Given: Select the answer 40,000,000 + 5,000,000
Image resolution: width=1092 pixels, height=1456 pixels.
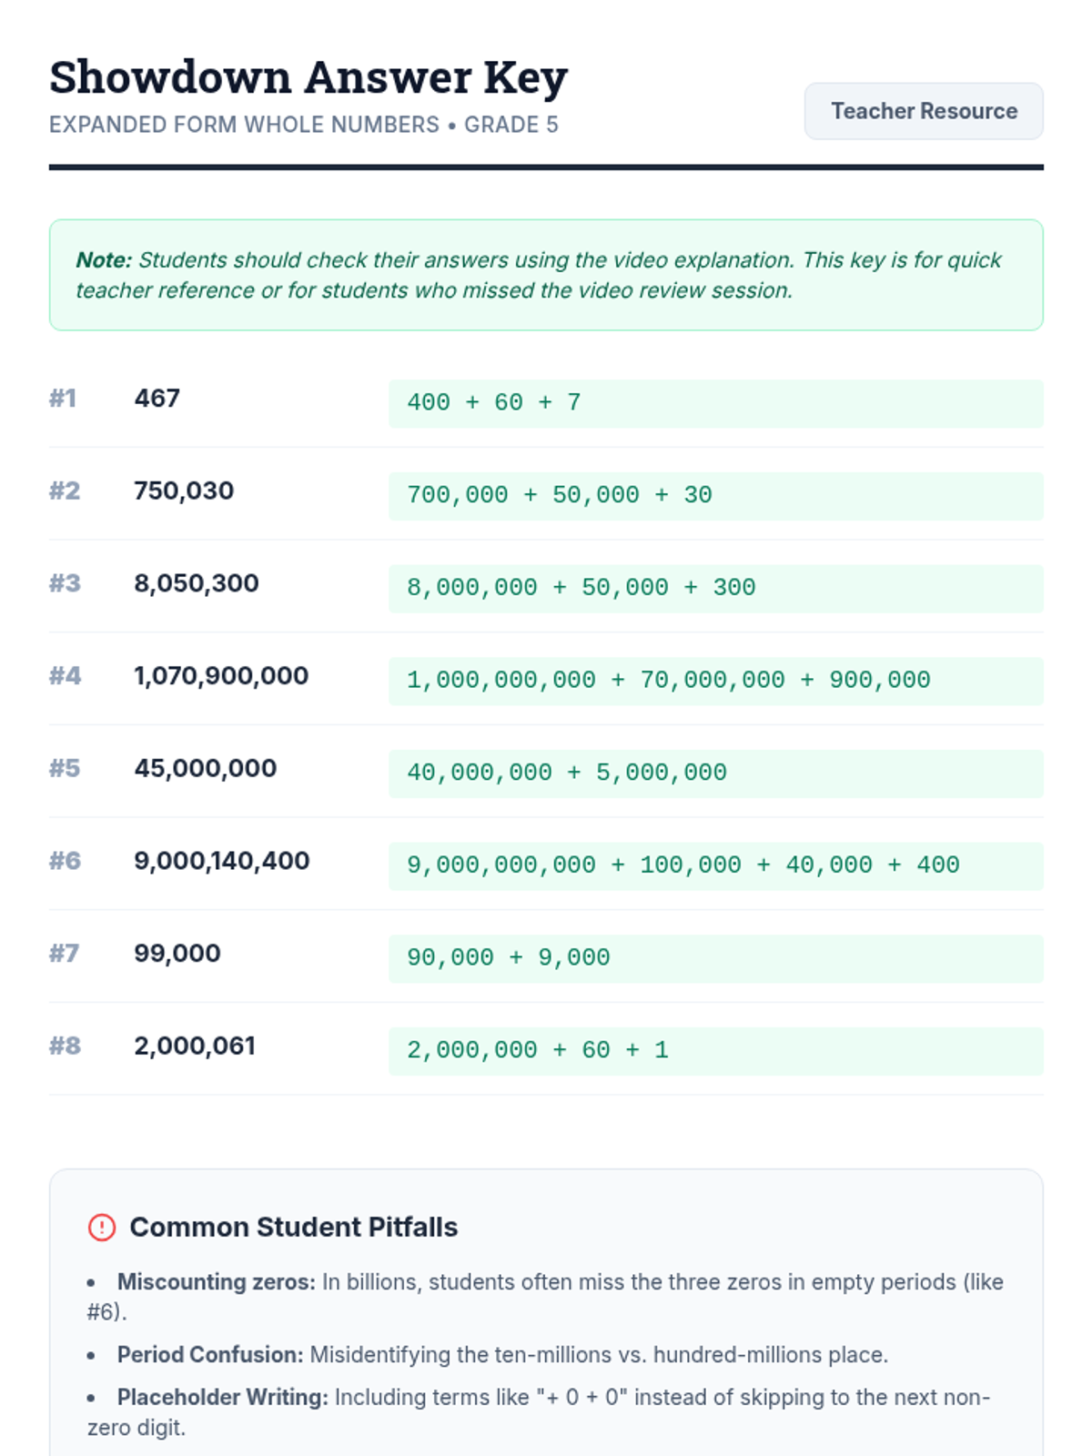Looking at the screenshot, I should [566, 773].
